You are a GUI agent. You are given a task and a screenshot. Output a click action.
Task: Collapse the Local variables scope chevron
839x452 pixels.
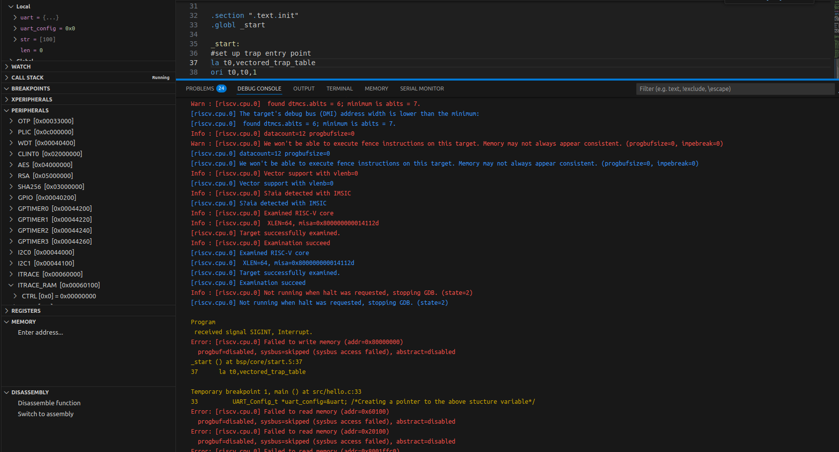[11, 6]
